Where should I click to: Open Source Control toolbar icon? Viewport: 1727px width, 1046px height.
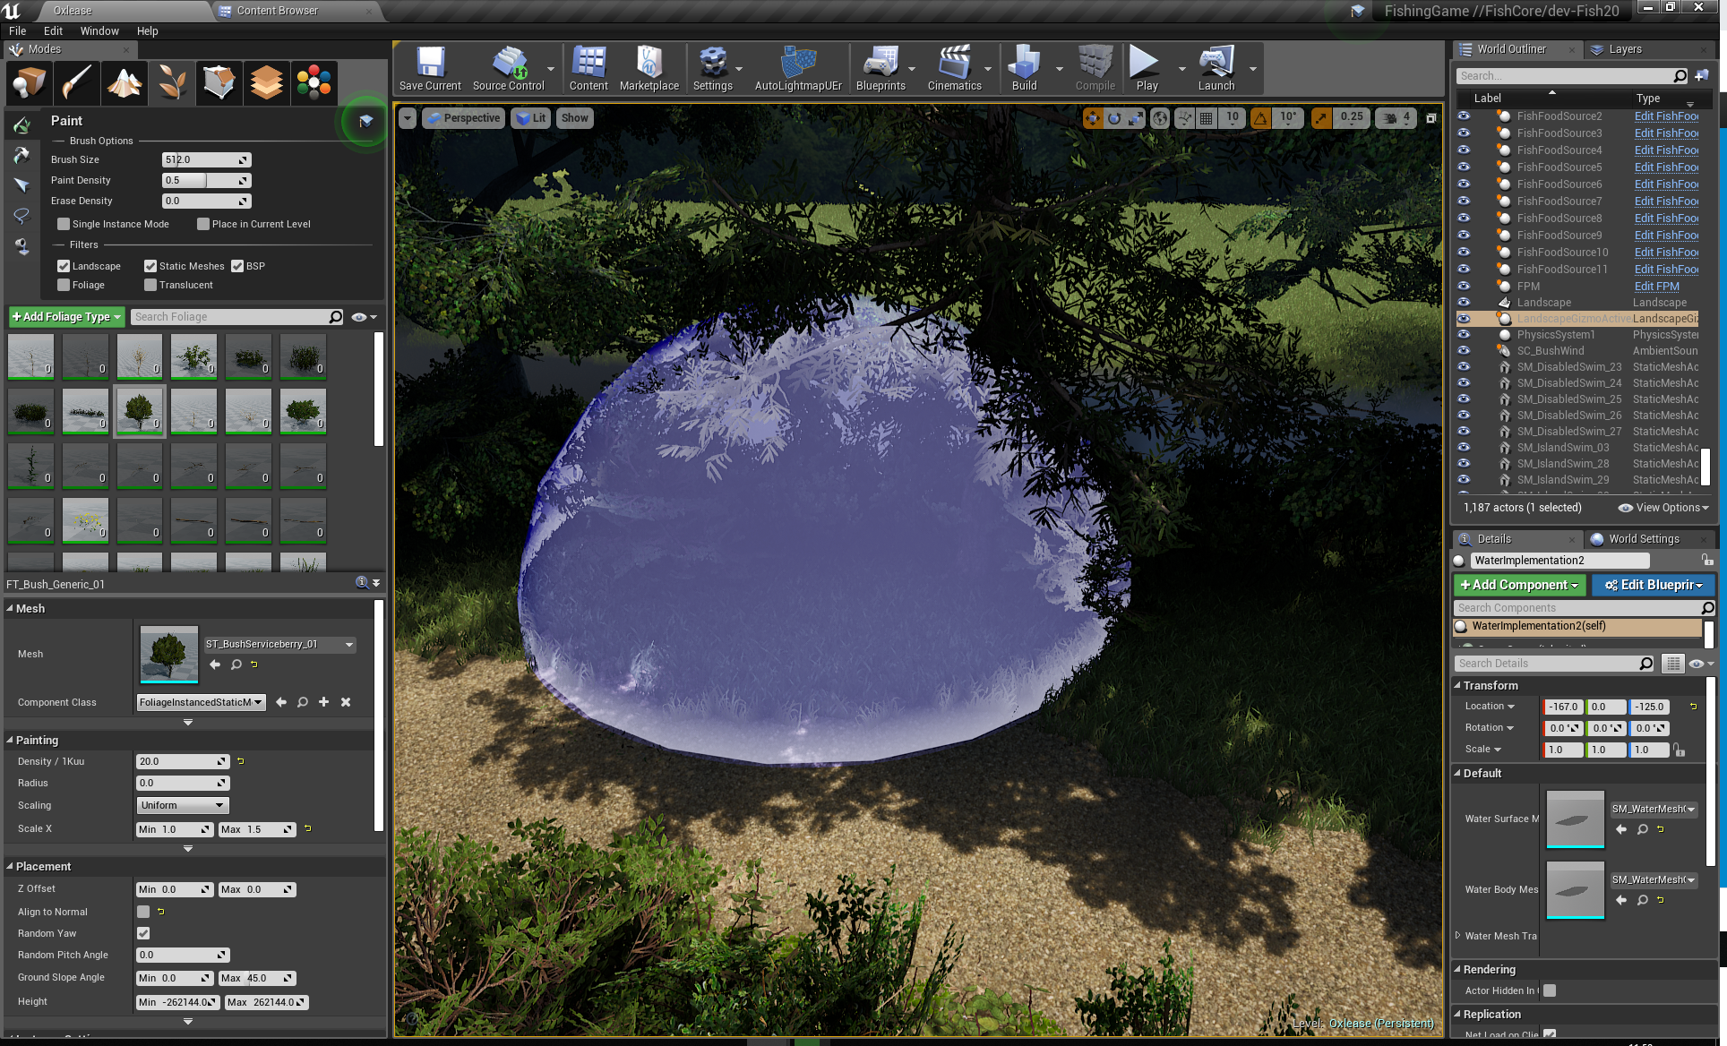pyautogui.click(x=508, y=69)
